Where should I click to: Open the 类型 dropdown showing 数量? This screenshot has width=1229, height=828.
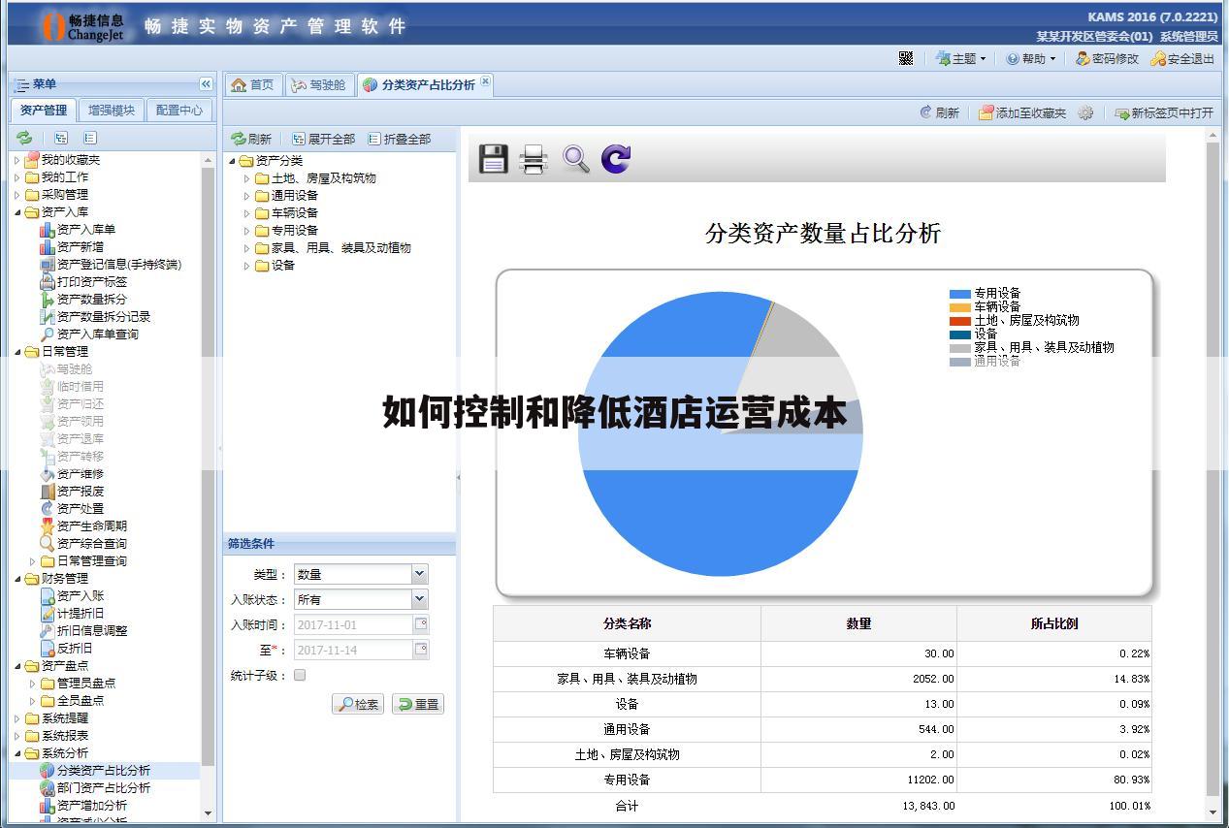[419, 574]
